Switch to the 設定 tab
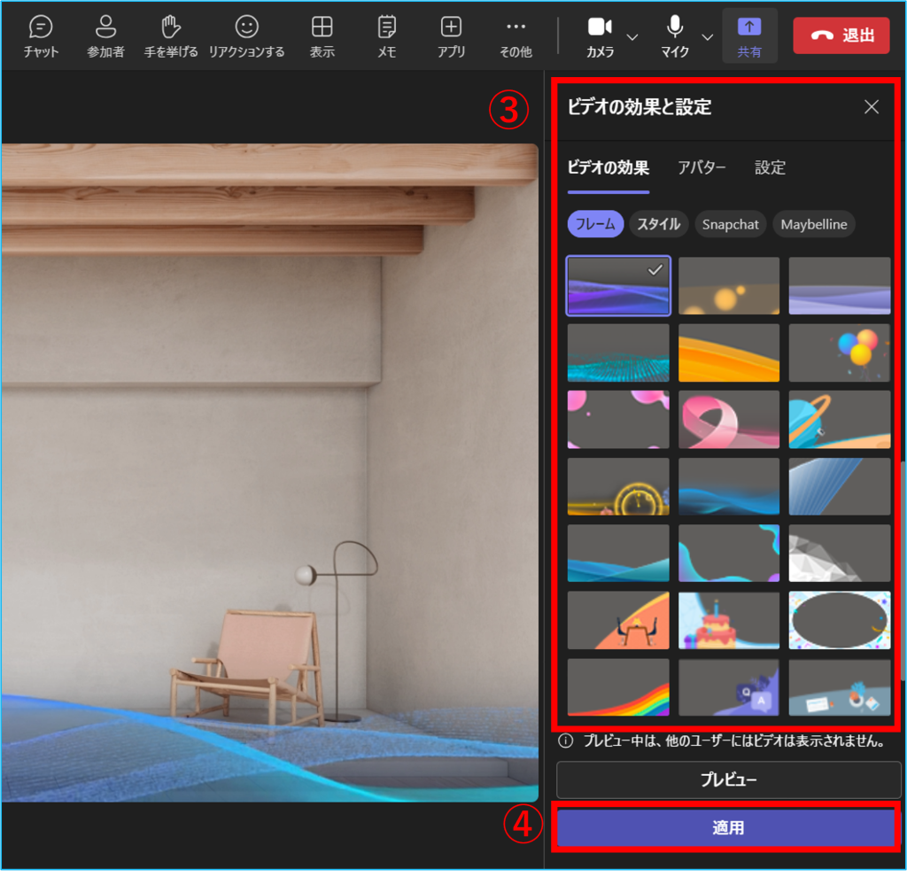 [770, 167]
